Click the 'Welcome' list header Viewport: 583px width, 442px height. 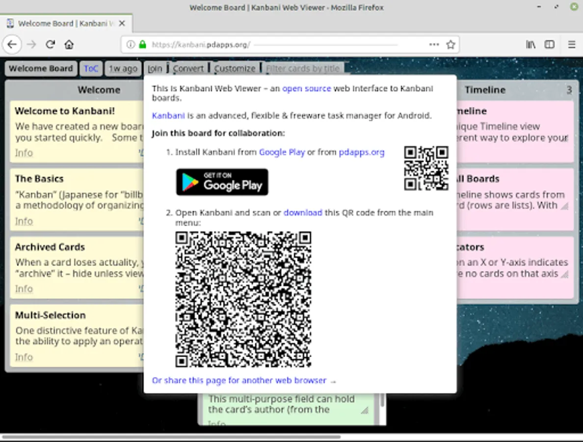coord(99,90)
